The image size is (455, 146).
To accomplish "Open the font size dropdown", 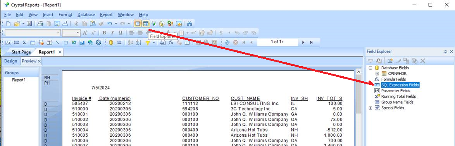I will pos(78,33).
